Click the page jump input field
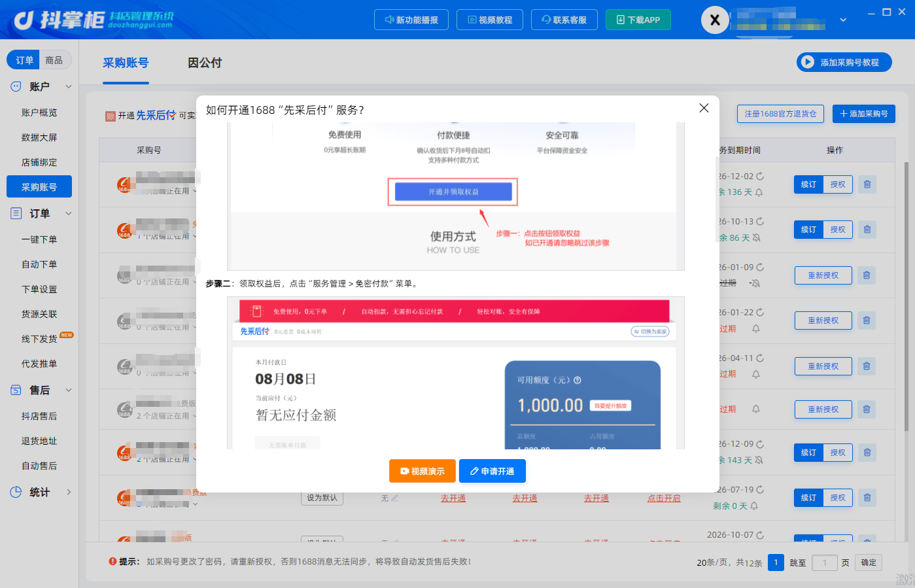Screen dimensions: 915x588 [x=825, y=562]
